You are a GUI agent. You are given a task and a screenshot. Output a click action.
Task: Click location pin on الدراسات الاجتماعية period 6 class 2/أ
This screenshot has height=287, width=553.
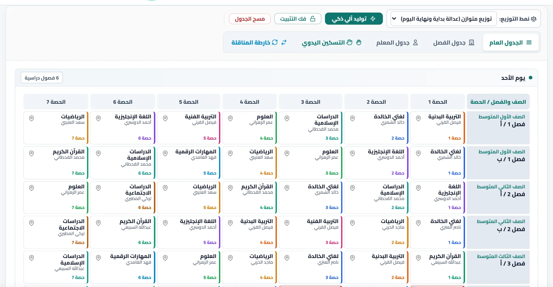[x=98, y=188]
